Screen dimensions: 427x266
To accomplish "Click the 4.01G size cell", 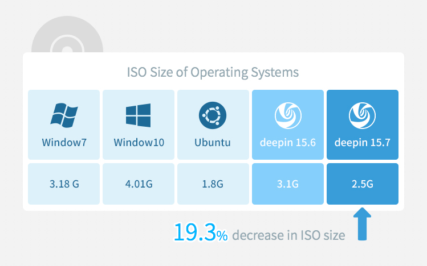I will point(139,184).
